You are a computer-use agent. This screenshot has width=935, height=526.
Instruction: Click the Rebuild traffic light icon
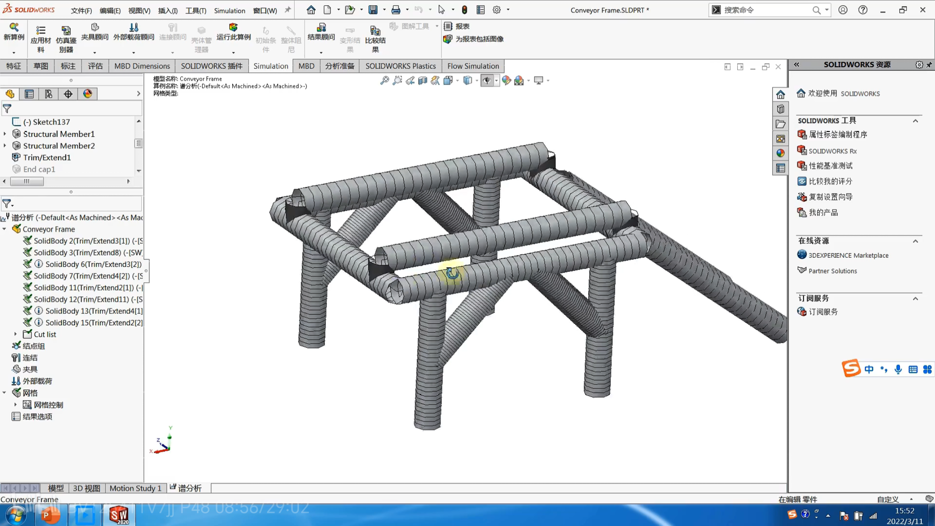(465, 10)
